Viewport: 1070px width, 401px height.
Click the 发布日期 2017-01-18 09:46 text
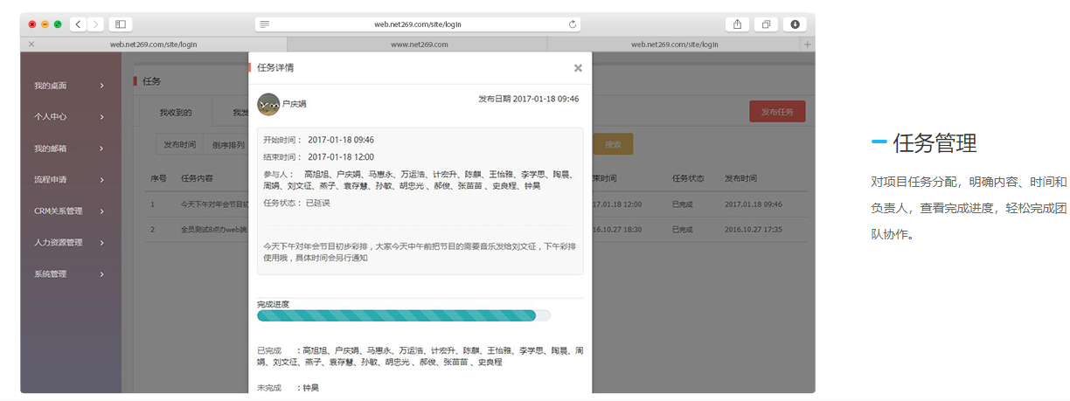pyautogui.click(x=528, y=100)
